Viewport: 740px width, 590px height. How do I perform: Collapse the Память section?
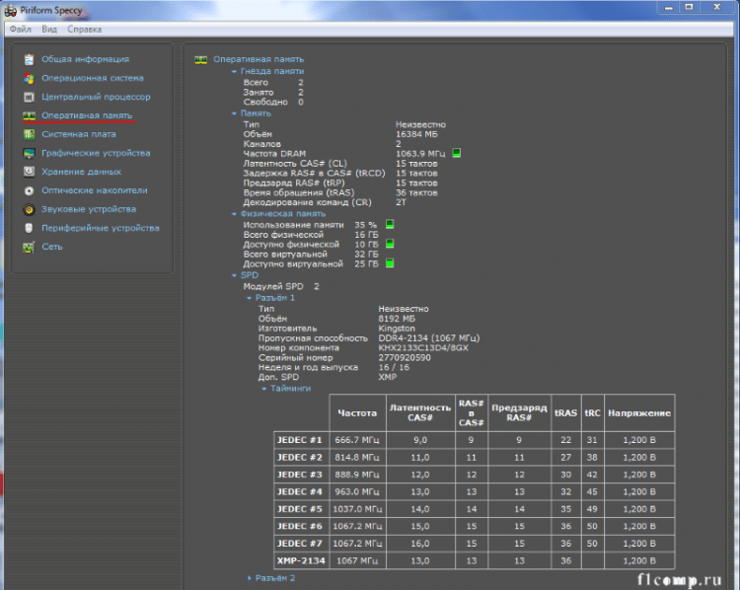pos(234,113)
